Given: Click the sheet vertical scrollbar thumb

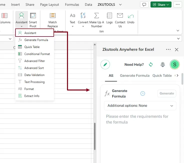Looking at the screenshot, I should 95,136.
